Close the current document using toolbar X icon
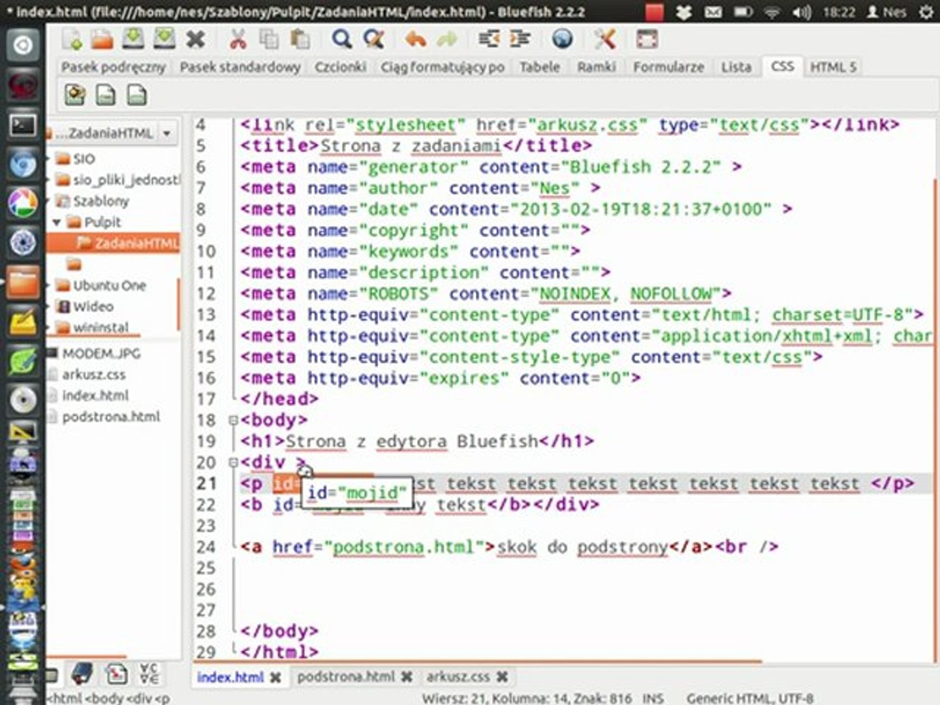Viewport: 940px width, 705px height. [x=195, y=40]
